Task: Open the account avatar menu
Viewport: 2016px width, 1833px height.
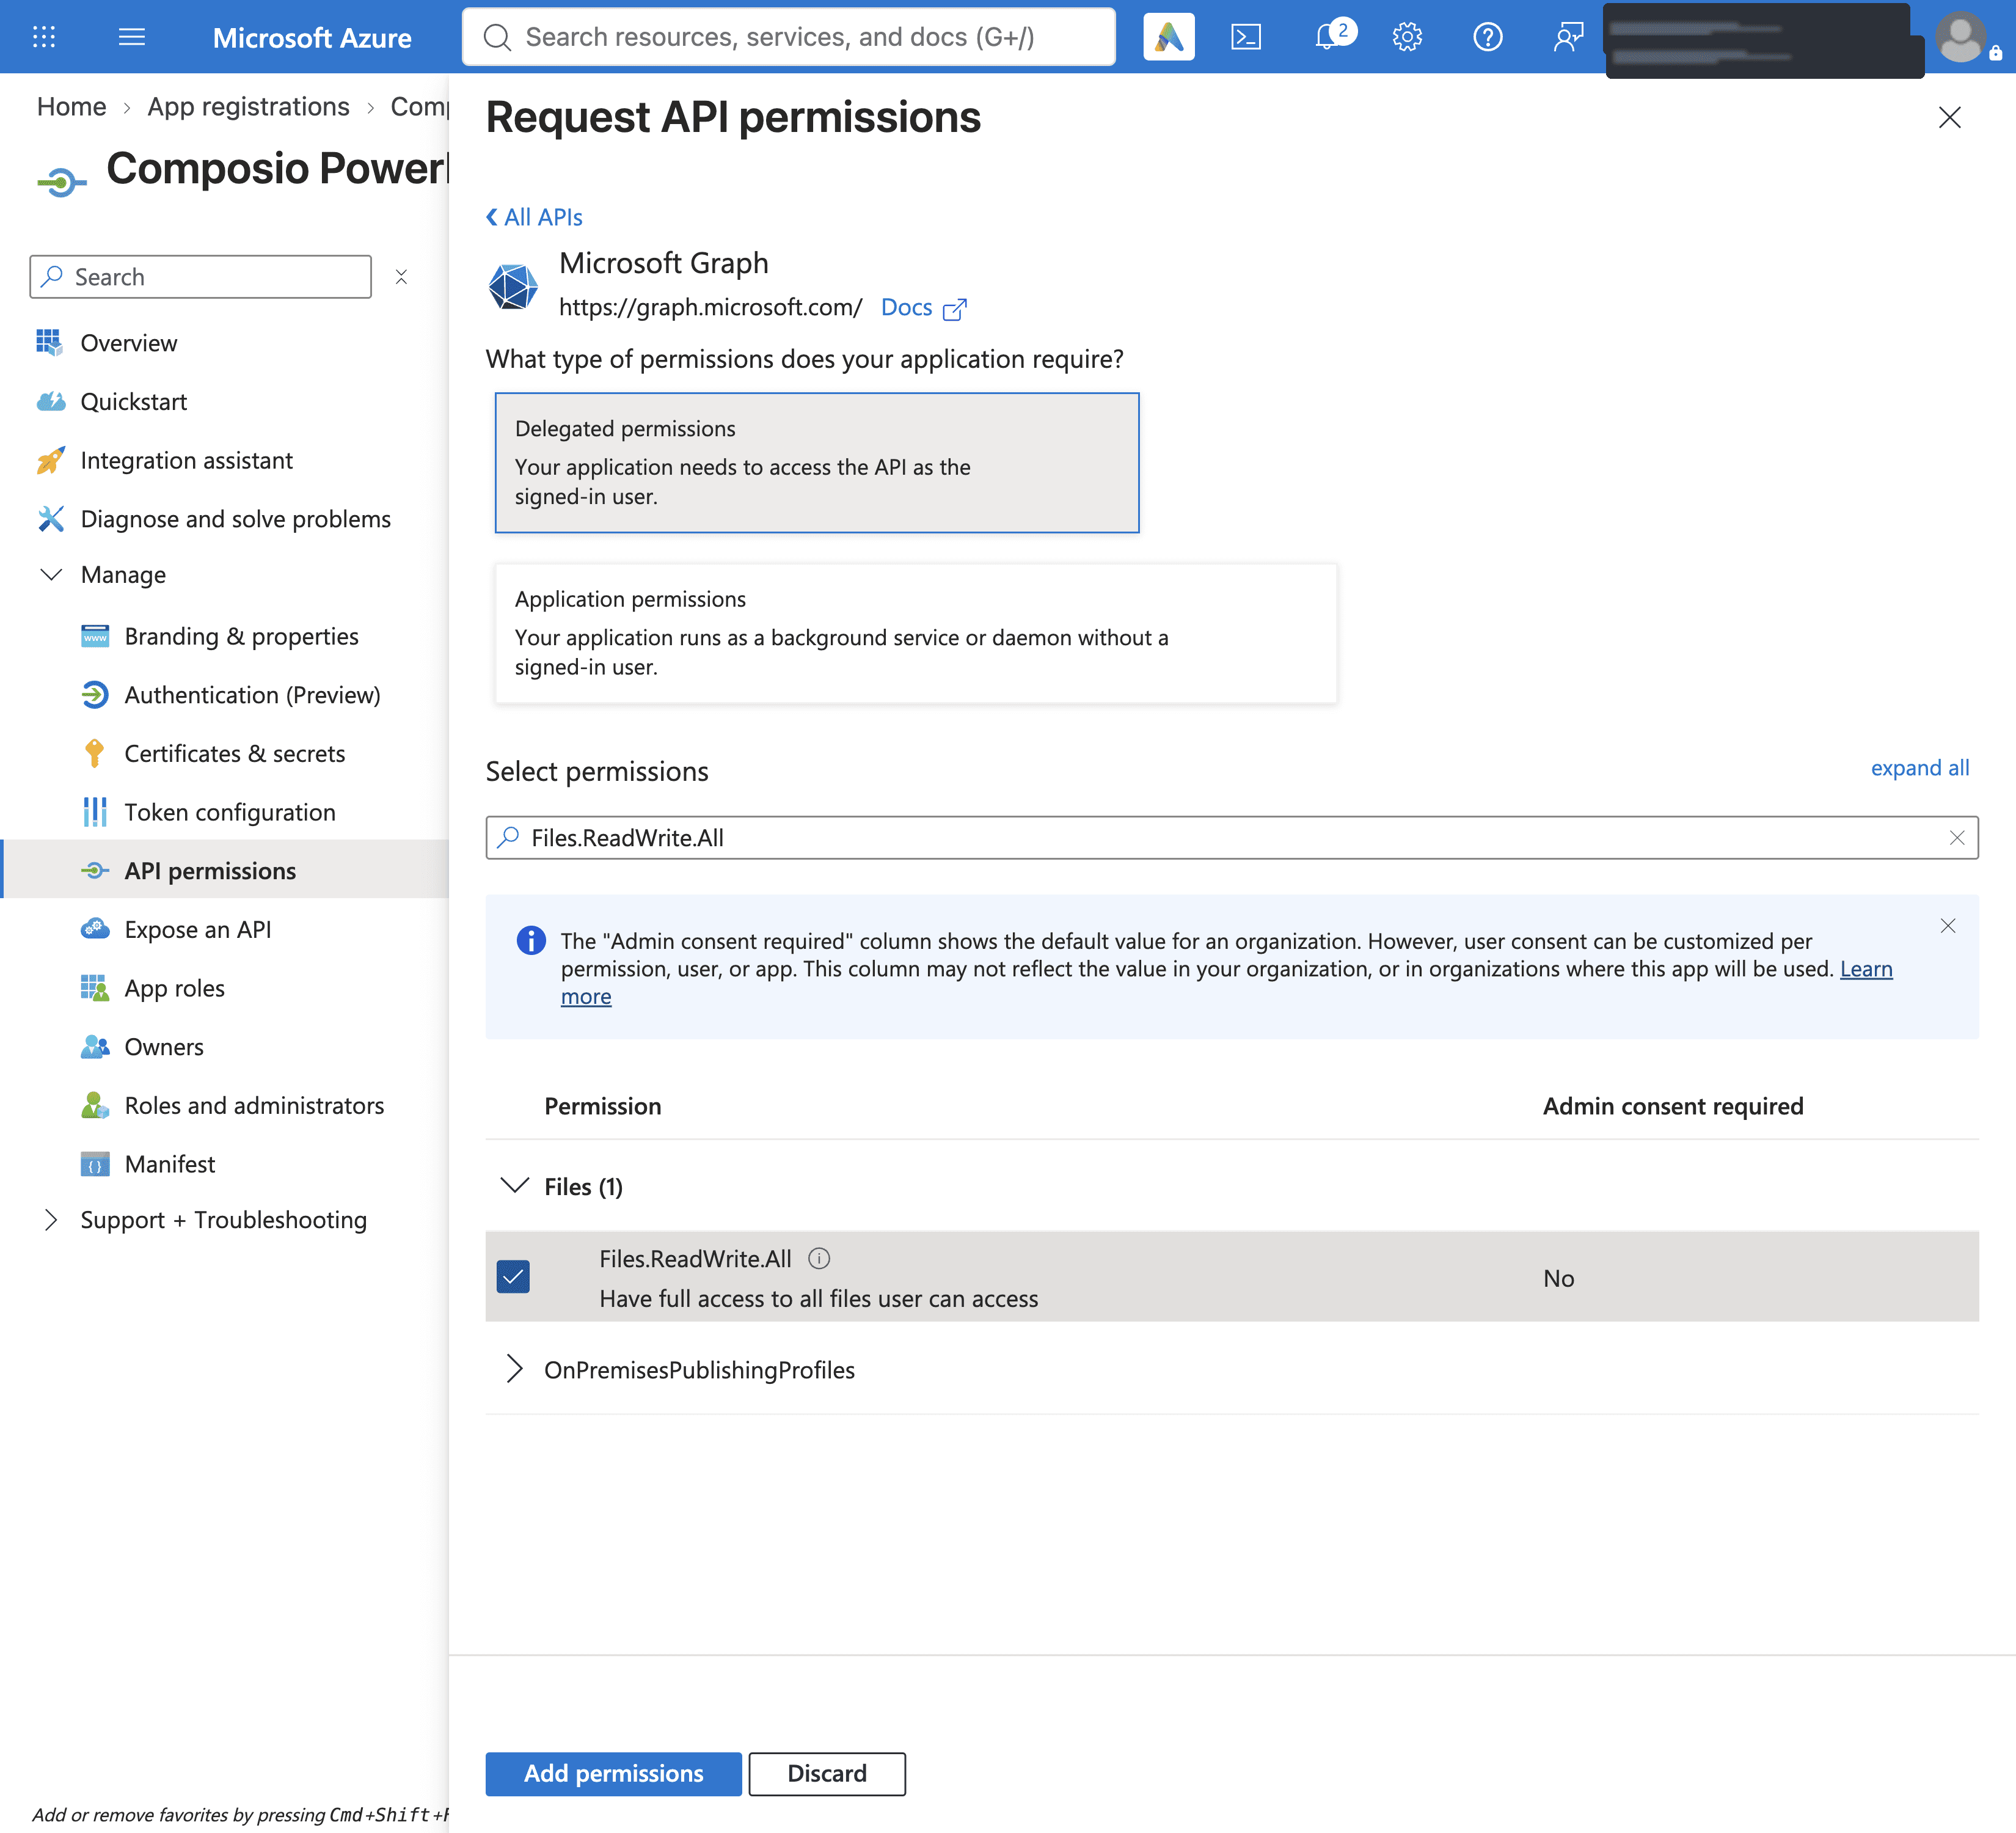Action: [1960, 37]
